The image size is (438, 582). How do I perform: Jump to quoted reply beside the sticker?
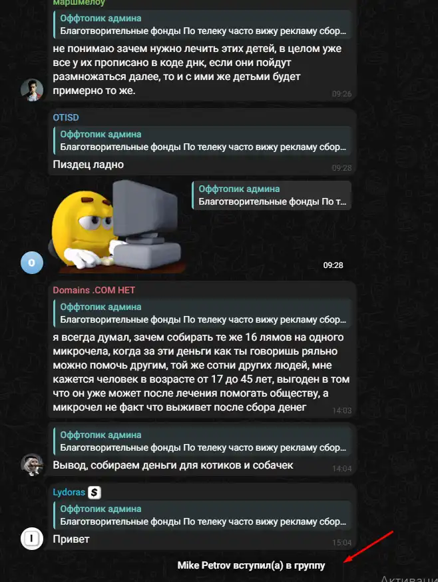pyautogui.click(x=272, y=195)
